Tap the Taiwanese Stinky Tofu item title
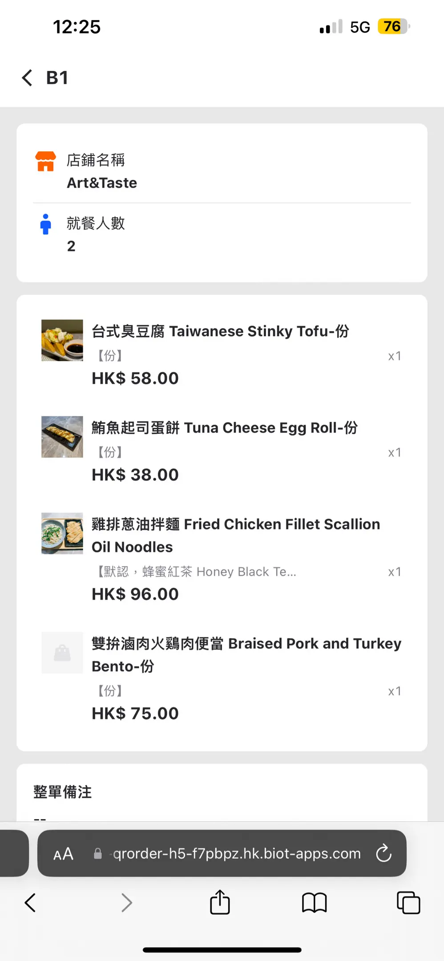Screen dimensions: 444x961 pyautogui.click(x=220, y=331)
